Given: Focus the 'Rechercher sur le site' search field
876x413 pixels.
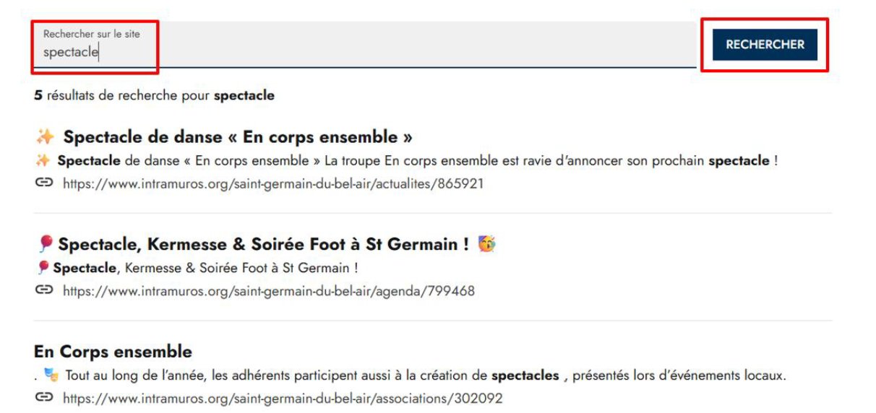Looking at the screenshot, I should coord(364,45).
